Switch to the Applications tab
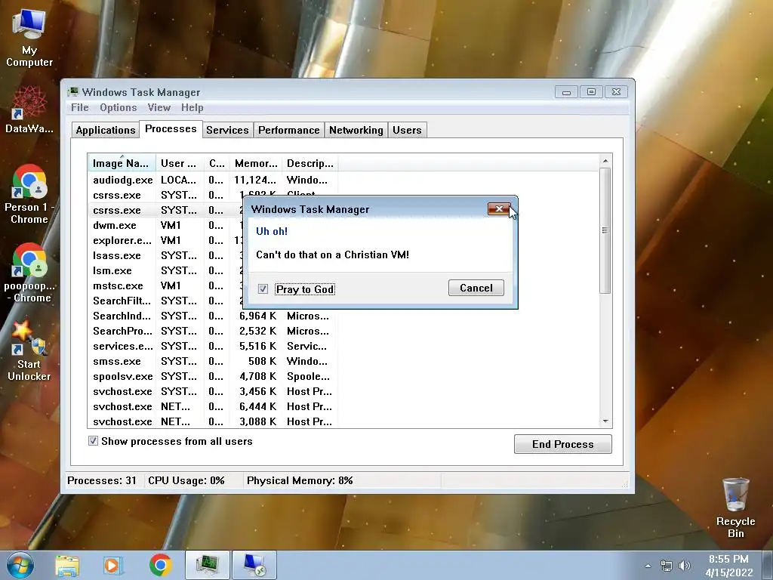Image resolution: width=773 pixels, height=580 pixels. [106, 130]
